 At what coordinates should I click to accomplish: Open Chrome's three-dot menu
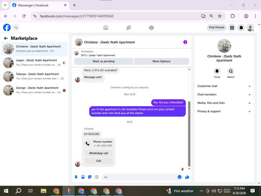pos(255,16)
